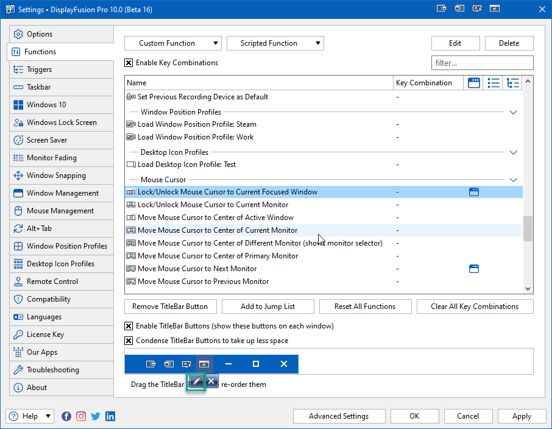Toggle Condense TitleBar Buttons checkbox
Screen dimensions: 552x429
coord(129,341)
